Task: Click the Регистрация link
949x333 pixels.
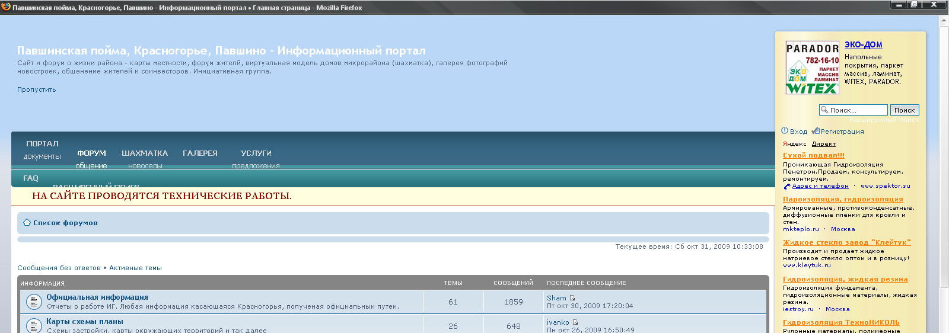Action: [x=842, y=132]
